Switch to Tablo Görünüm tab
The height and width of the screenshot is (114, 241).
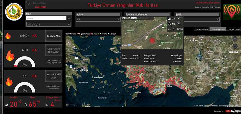click(x=202, y=29)
